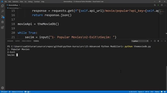
Task: Click in the terminal at Seçim prompt
Action: point(17,55)
